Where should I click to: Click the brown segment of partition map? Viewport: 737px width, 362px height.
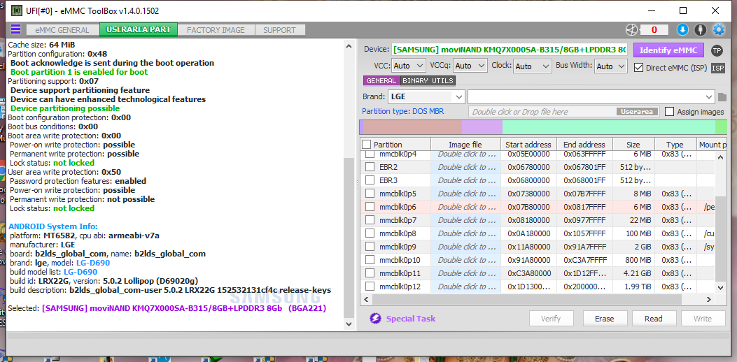(412, 127)
